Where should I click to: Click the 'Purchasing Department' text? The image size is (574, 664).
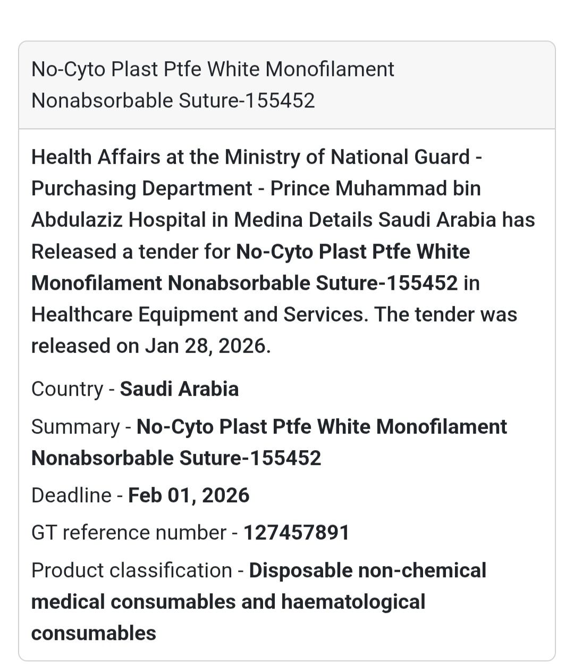(x=141, y=188)
